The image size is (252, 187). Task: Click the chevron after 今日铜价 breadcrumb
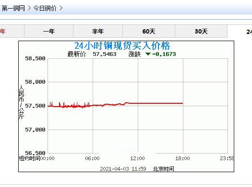(x=61, y=8)
